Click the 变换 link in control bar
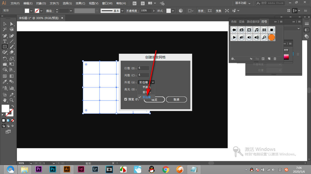The width and height of the screenshot is (311, 174). pyautogui.click(x=218, y=11)
